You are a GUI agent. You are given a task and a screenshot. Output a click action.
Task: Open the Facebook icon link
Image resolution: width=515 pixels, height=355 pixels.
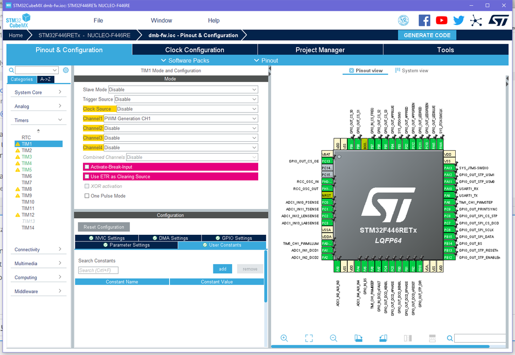tap(424, 20)
